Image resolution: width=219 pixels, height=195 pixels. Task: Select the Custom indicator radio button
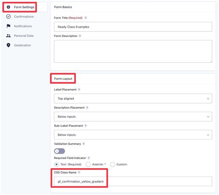click(112, 165)
